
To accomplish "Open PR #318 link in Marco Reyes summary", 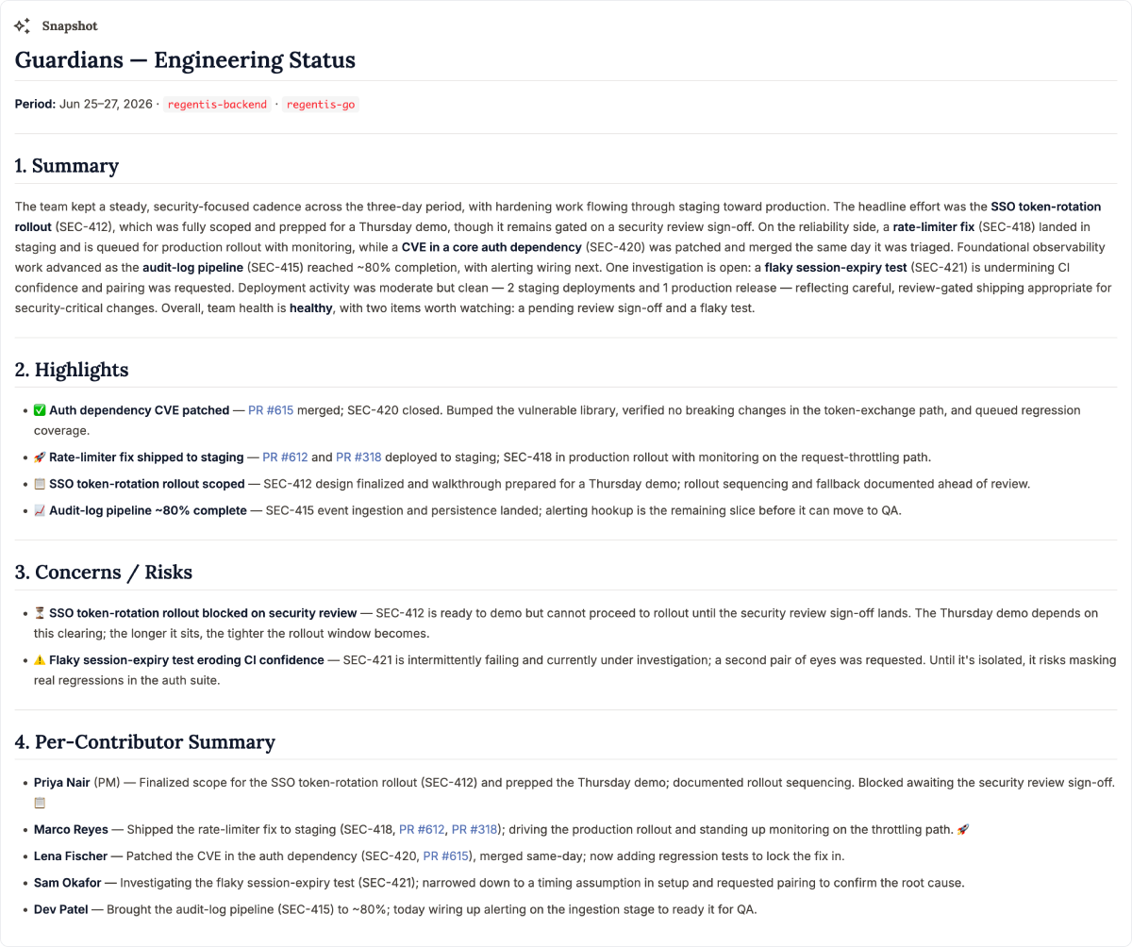I will (473, 830).
